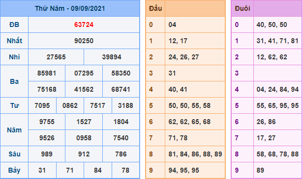Click third prize number 85981
The image size is (303, 179).
(x=47, y=73)
